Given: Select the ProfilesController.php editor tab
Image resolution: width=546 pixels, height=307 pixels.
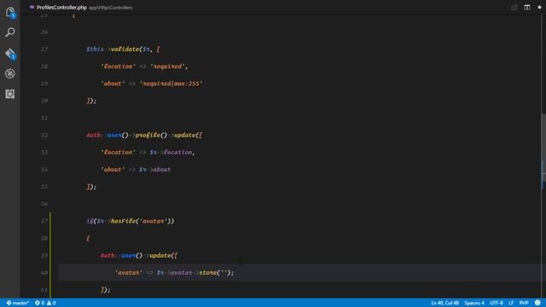Looking at the screenshot, I should click(x=81, y=8).
